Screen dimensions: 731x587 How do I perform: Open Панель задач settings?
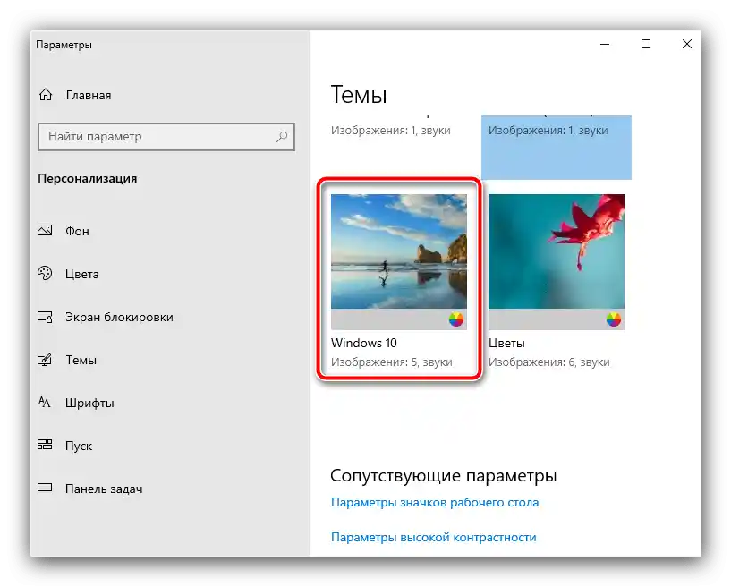click(x=104, y=489)
